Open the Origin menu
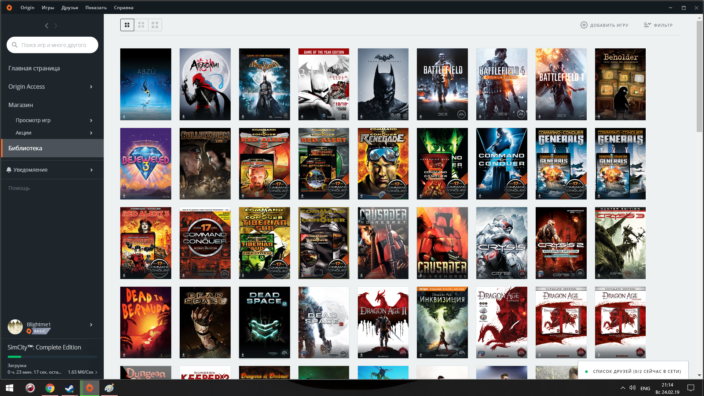 [27, 7]
